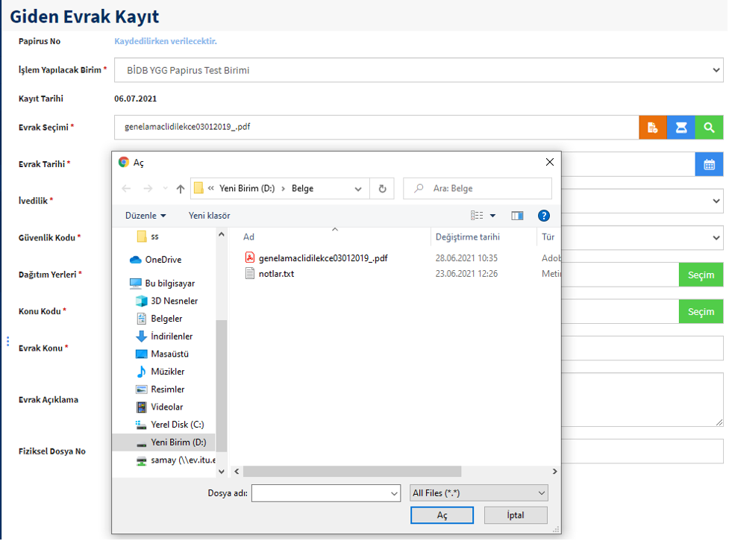Open the Evrak Tarihi calendar icon

[x=709, y=164]
